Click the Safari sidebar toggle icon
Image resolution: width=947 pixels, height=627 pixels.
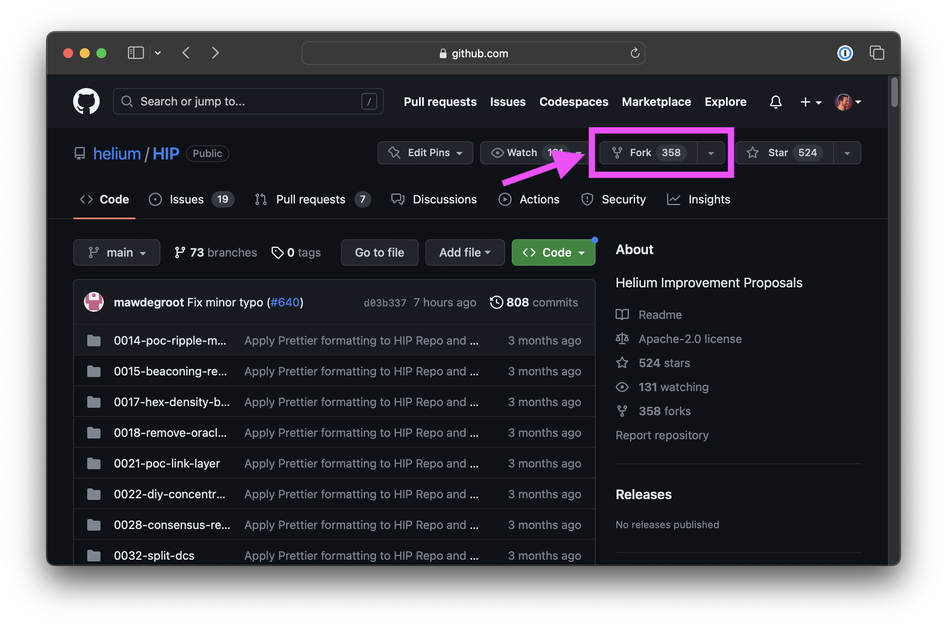135,53
